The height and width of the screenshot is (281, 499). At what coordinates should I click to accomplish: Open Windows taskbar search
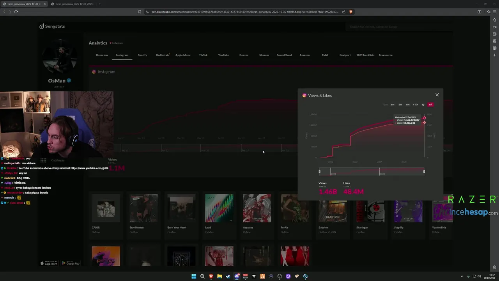[x=202, y=276]
